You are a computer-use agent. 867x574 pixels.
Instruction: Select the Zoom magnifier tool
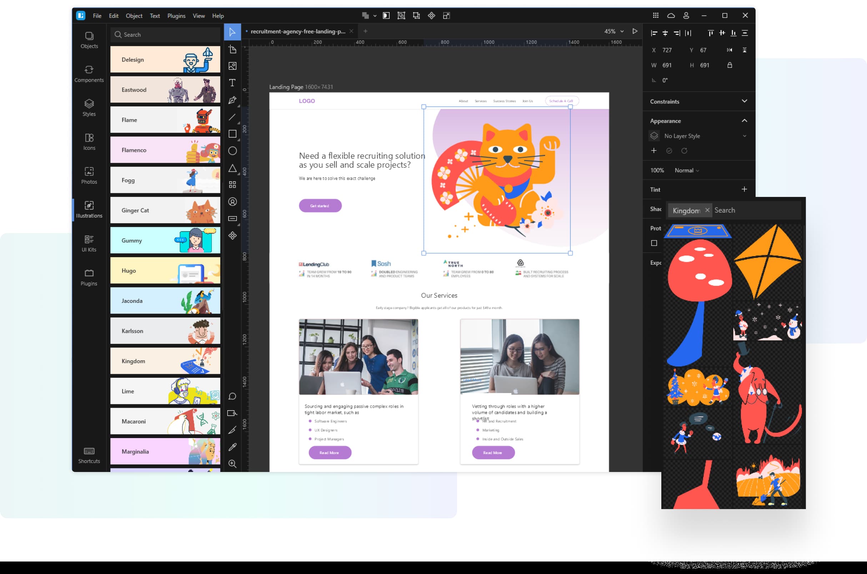[x=232, y=464]
